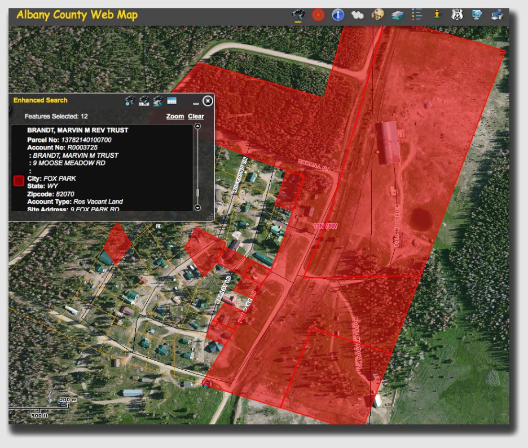
Task: Show the legend list icon
Action: click(x=417, y=15)
